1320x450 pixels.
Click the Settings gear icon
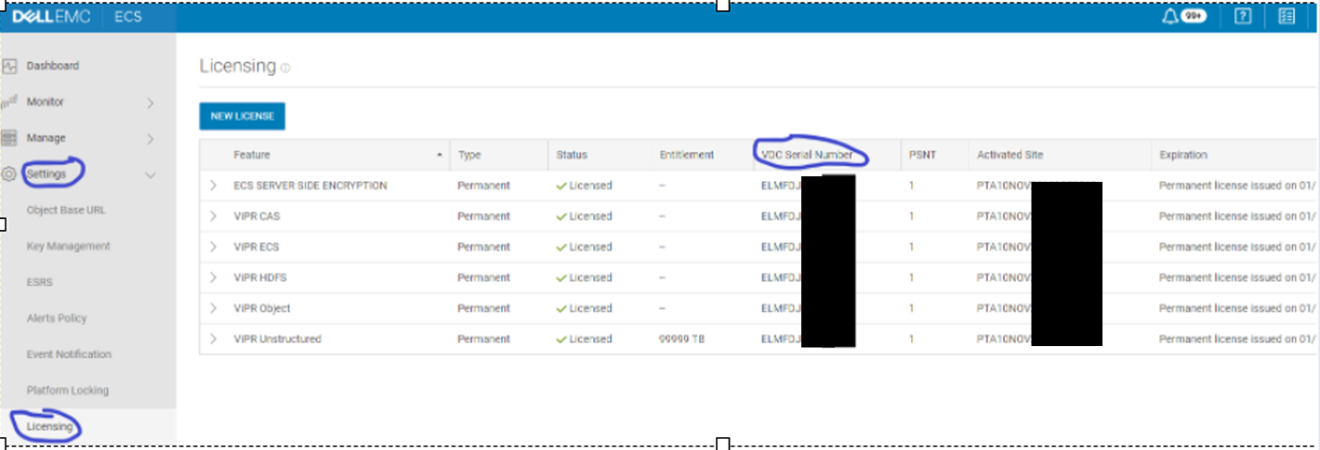(9, 174)
